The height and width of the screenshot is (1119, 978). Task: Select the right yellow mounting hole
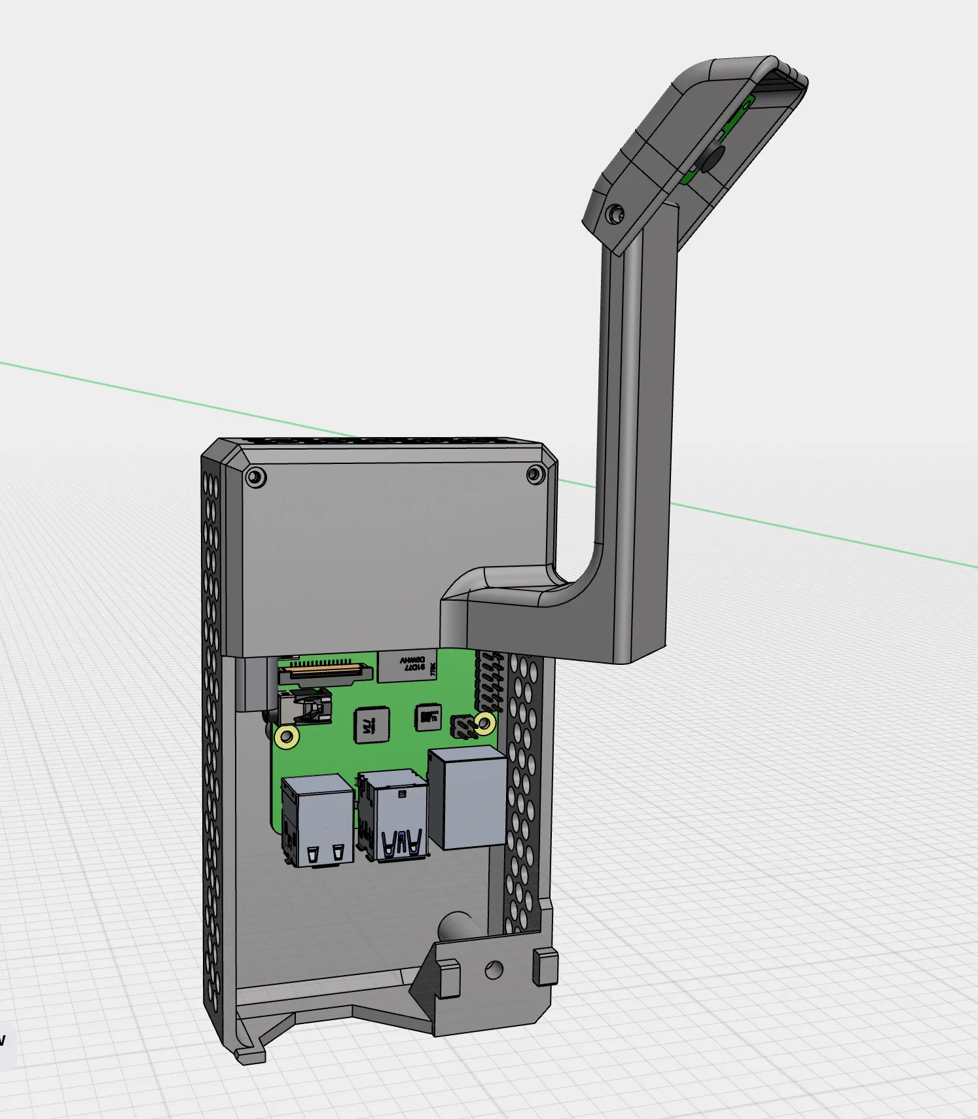(x=485, y=724)
